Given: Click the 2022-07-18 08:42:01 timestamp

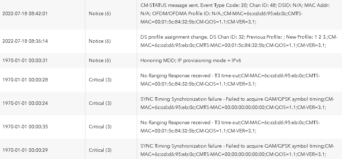Looking at the screenshot, I should [25, 13].
